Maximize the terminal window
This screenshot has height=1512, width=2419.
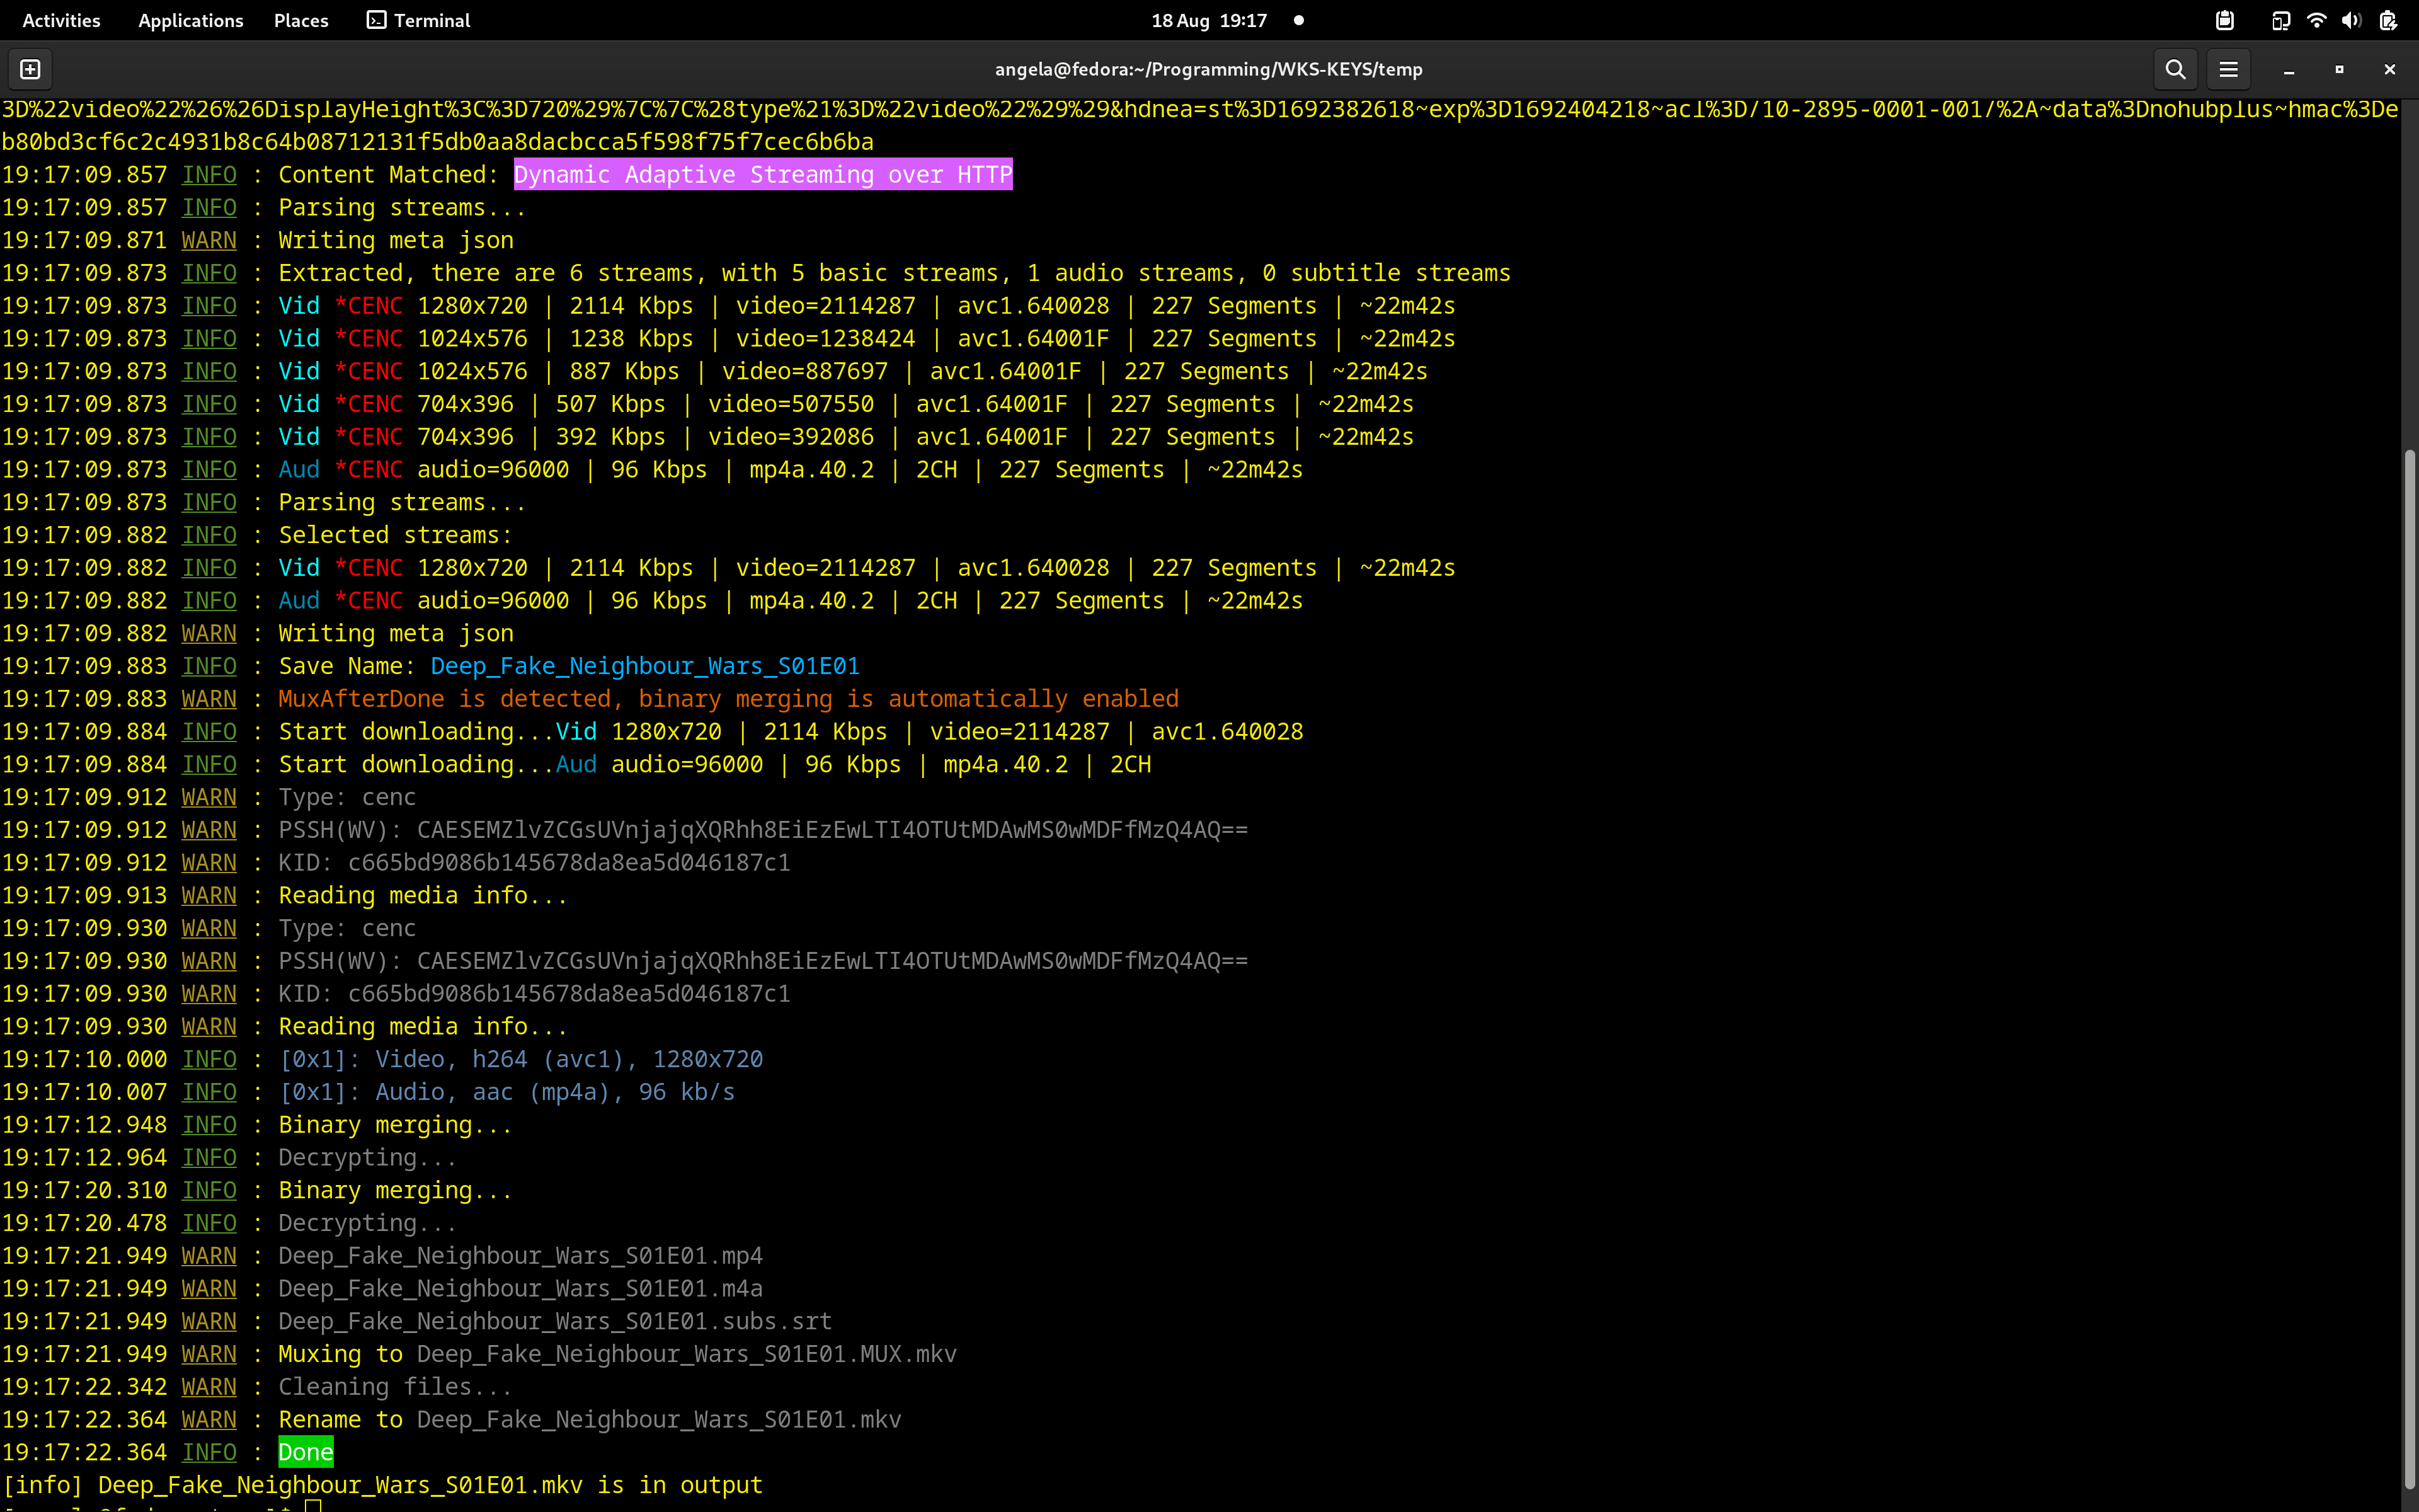[2339, 69]
